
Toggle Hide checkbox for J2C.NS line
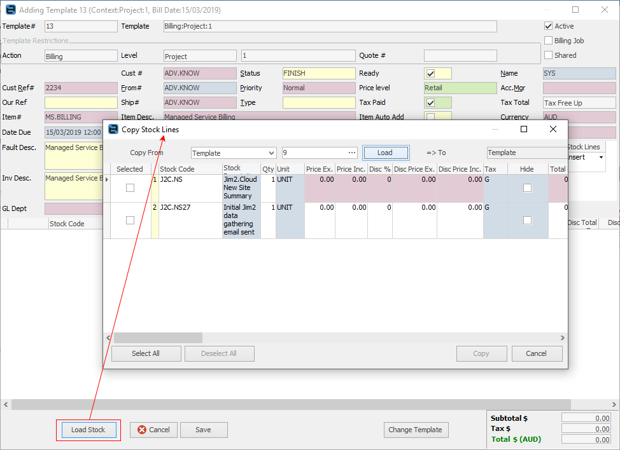click(x=526, y=187)
